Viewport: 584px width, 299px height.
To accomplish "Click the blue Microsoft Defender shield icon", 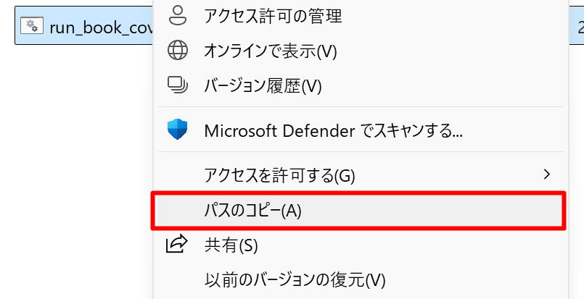I will coord(177,130).
